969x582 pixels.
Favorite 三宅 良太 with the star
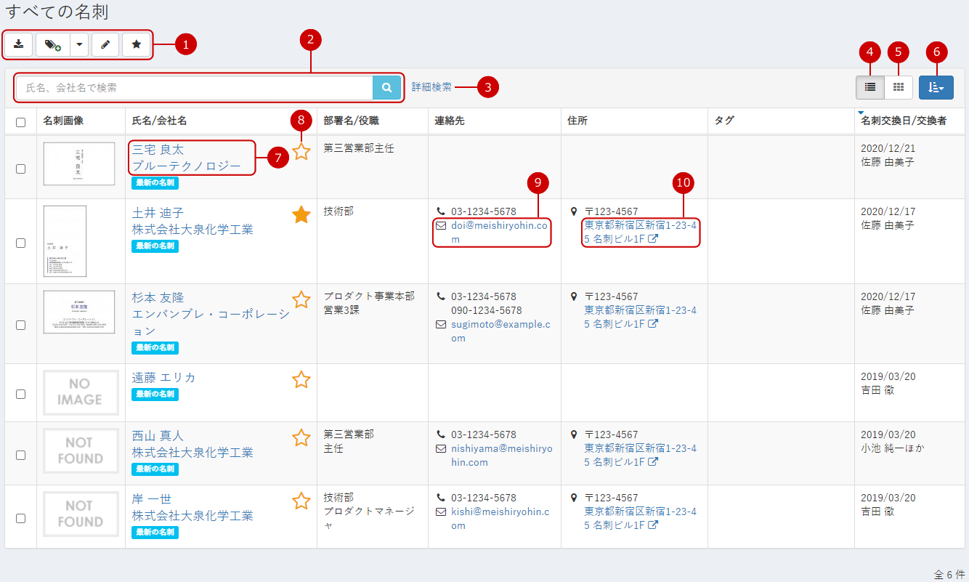point(301,151)
